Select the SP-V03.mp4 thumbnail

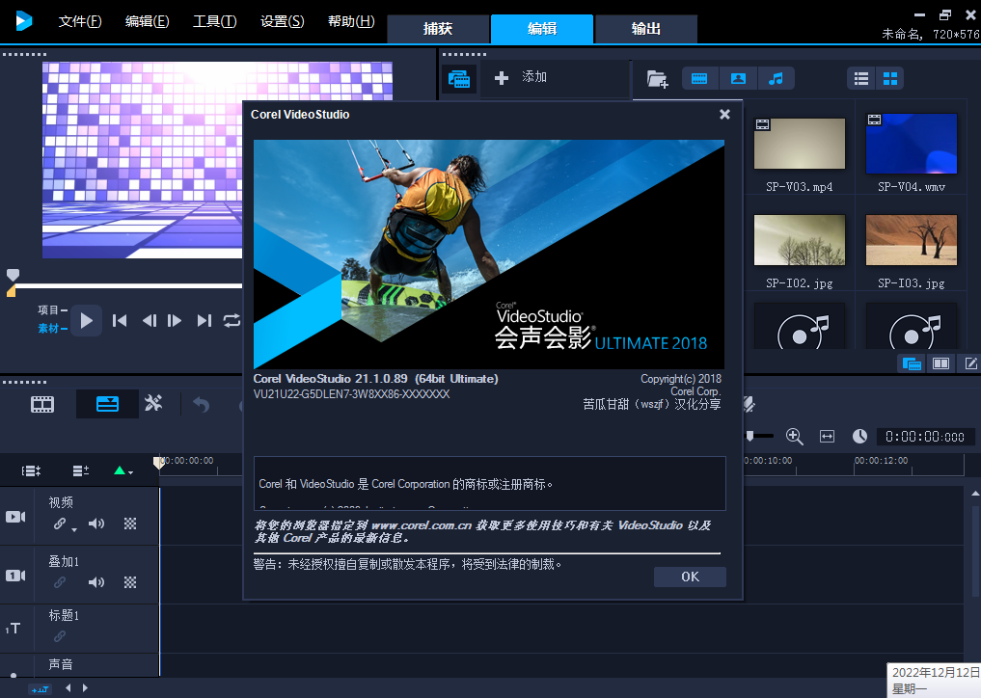tap(800, 144)
